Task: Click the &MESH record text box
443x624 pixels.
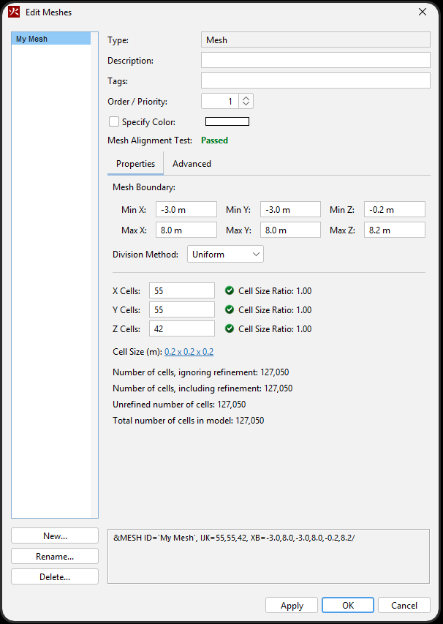Action: pos(268,557)
